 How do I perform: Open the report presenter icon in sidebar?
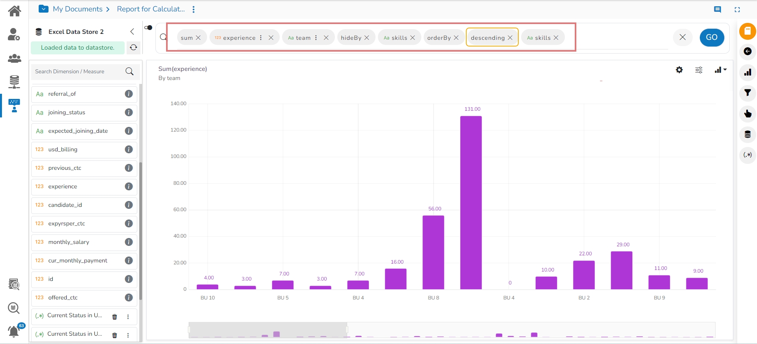pos(14,106)
